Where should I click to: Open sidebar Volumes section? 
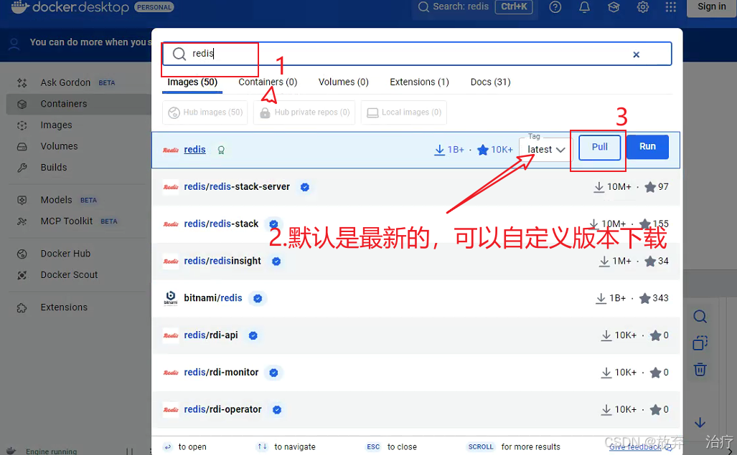coord(78,146)
